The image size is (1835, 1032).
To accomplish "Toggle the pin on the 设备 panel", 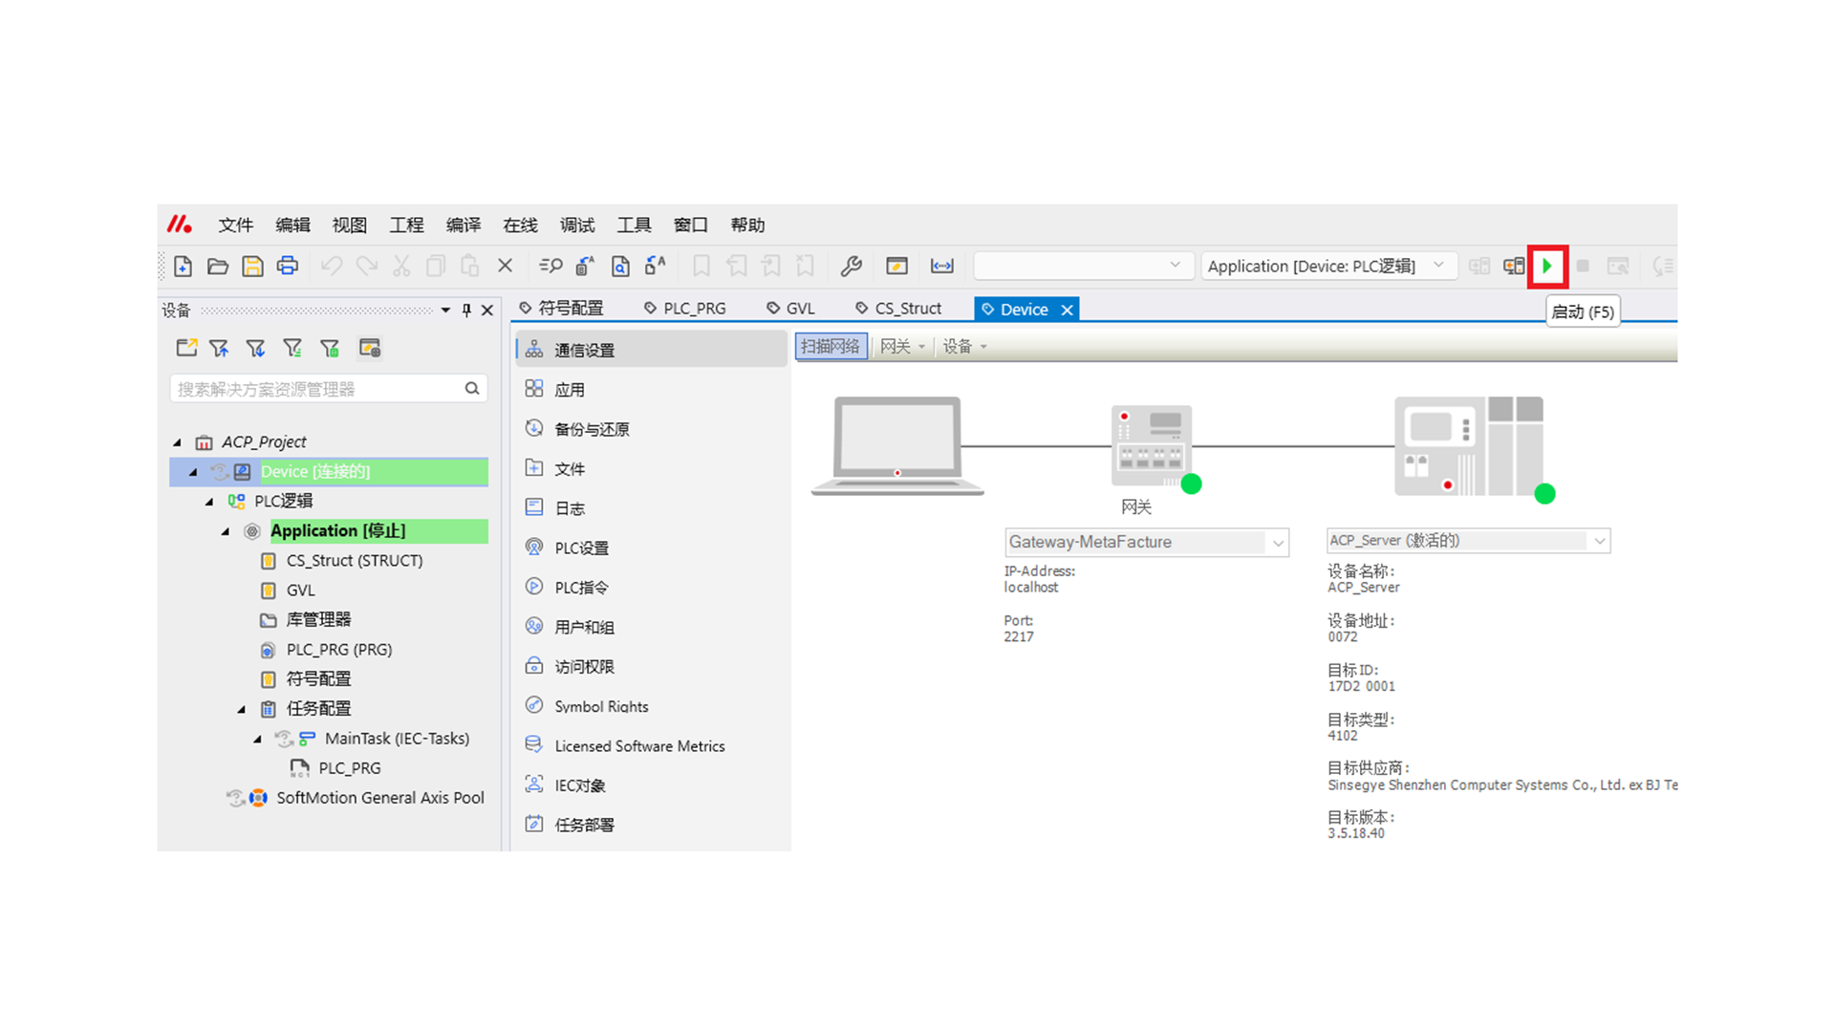I will (466, 311).
